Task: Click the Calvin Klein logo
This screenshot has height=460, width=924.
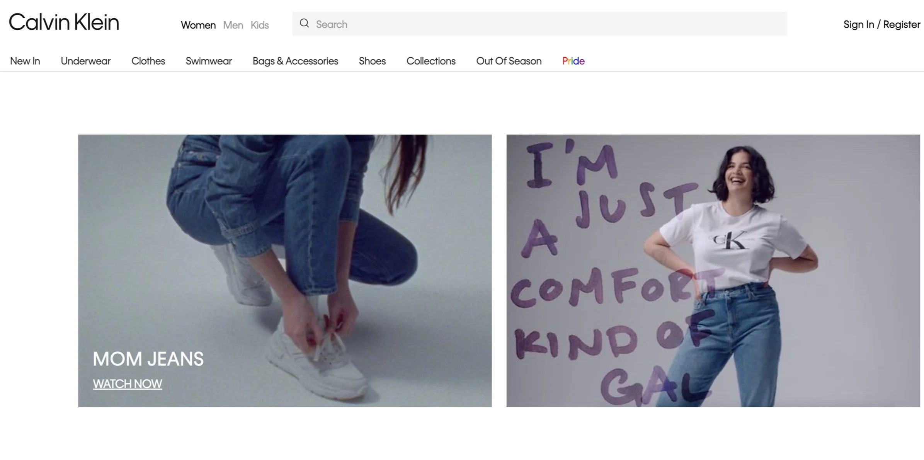Action: pyautogui.click(x=64, y=22)
